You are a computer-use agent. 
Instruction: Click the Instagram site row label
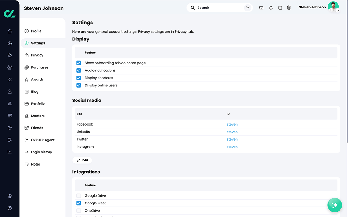[85, 147]
